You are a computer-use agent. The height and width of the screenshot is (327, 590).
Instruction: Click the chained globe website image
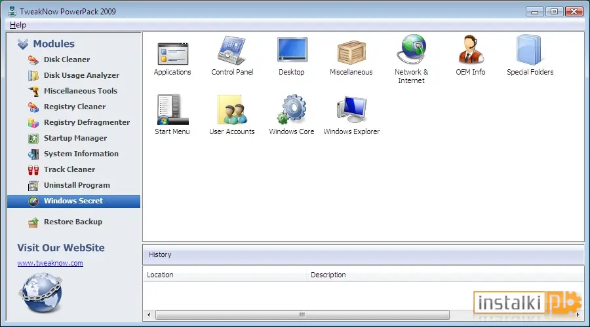pyautogui.click(x=40, y=292)
